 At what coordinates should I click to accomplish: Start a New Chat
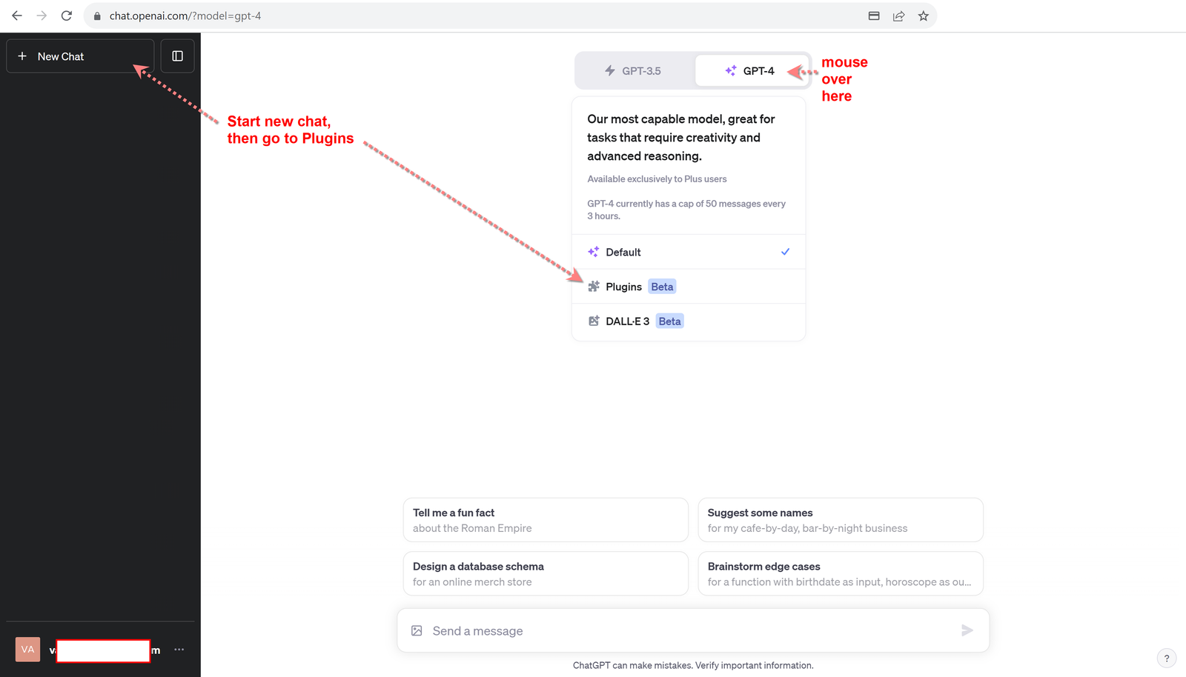[80, 56]
